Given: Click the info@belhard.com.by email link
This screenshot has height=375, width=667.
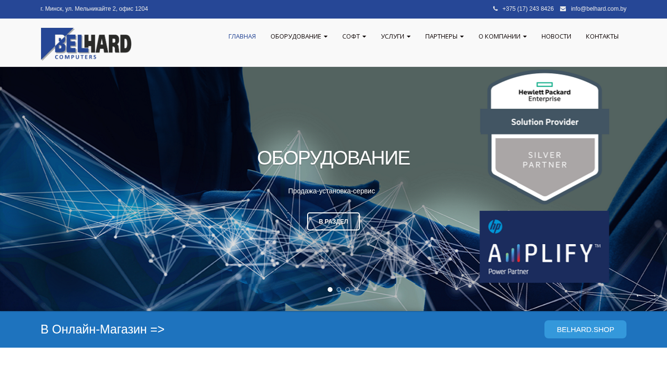Looking at the screenshot, I should pyautogui.click(x=599, y=9).
